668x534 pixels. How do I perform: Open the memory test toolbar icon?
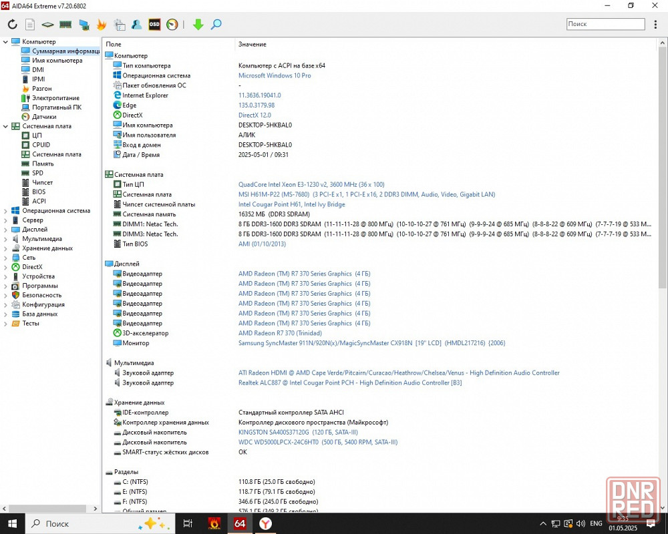[65, 24]
